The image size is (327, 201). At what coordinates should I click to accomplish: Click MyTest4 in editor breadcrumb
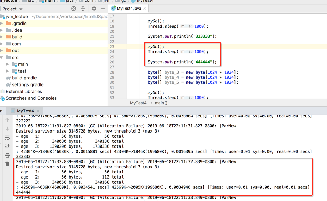point(138,103)
